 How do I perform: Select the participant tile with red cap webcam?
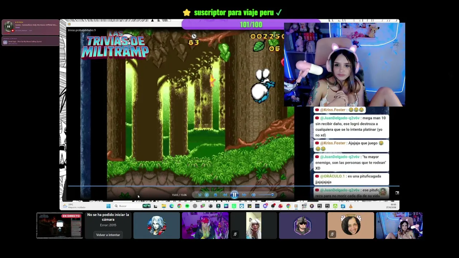point(205,225)
